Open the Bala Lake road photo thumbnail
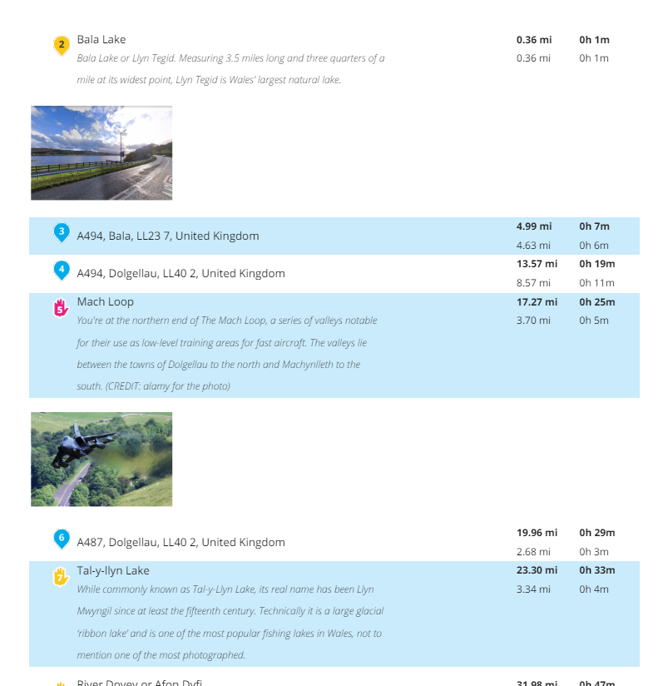This screenshot has width=658, height=686. click(x=101, y=152)
